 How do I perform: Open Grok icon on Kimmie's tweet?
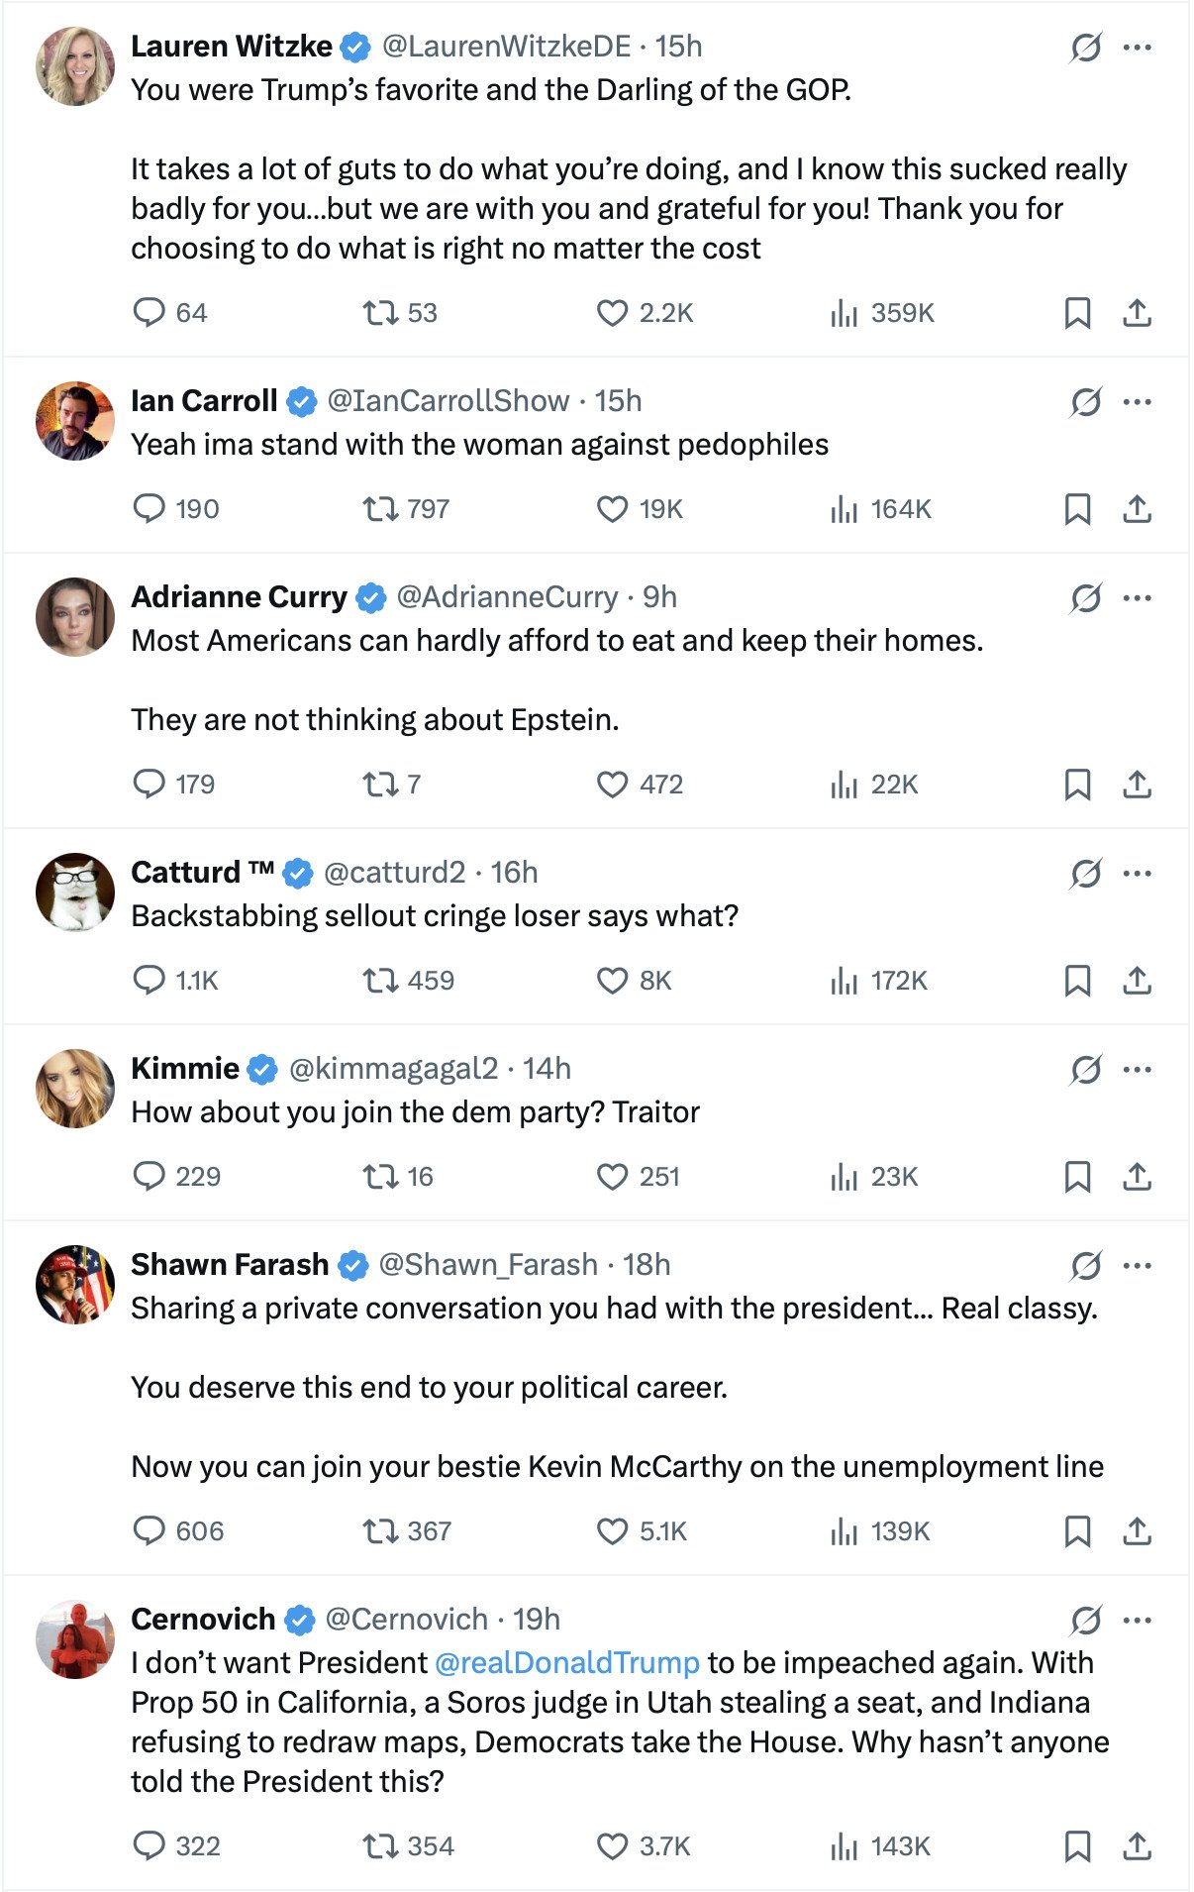tap(1085, 1070)
